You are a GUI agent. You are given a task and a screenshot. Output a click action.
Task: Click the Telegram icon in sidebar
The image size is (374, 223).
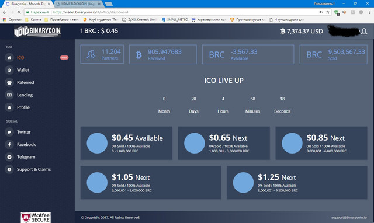pos(9,157)
